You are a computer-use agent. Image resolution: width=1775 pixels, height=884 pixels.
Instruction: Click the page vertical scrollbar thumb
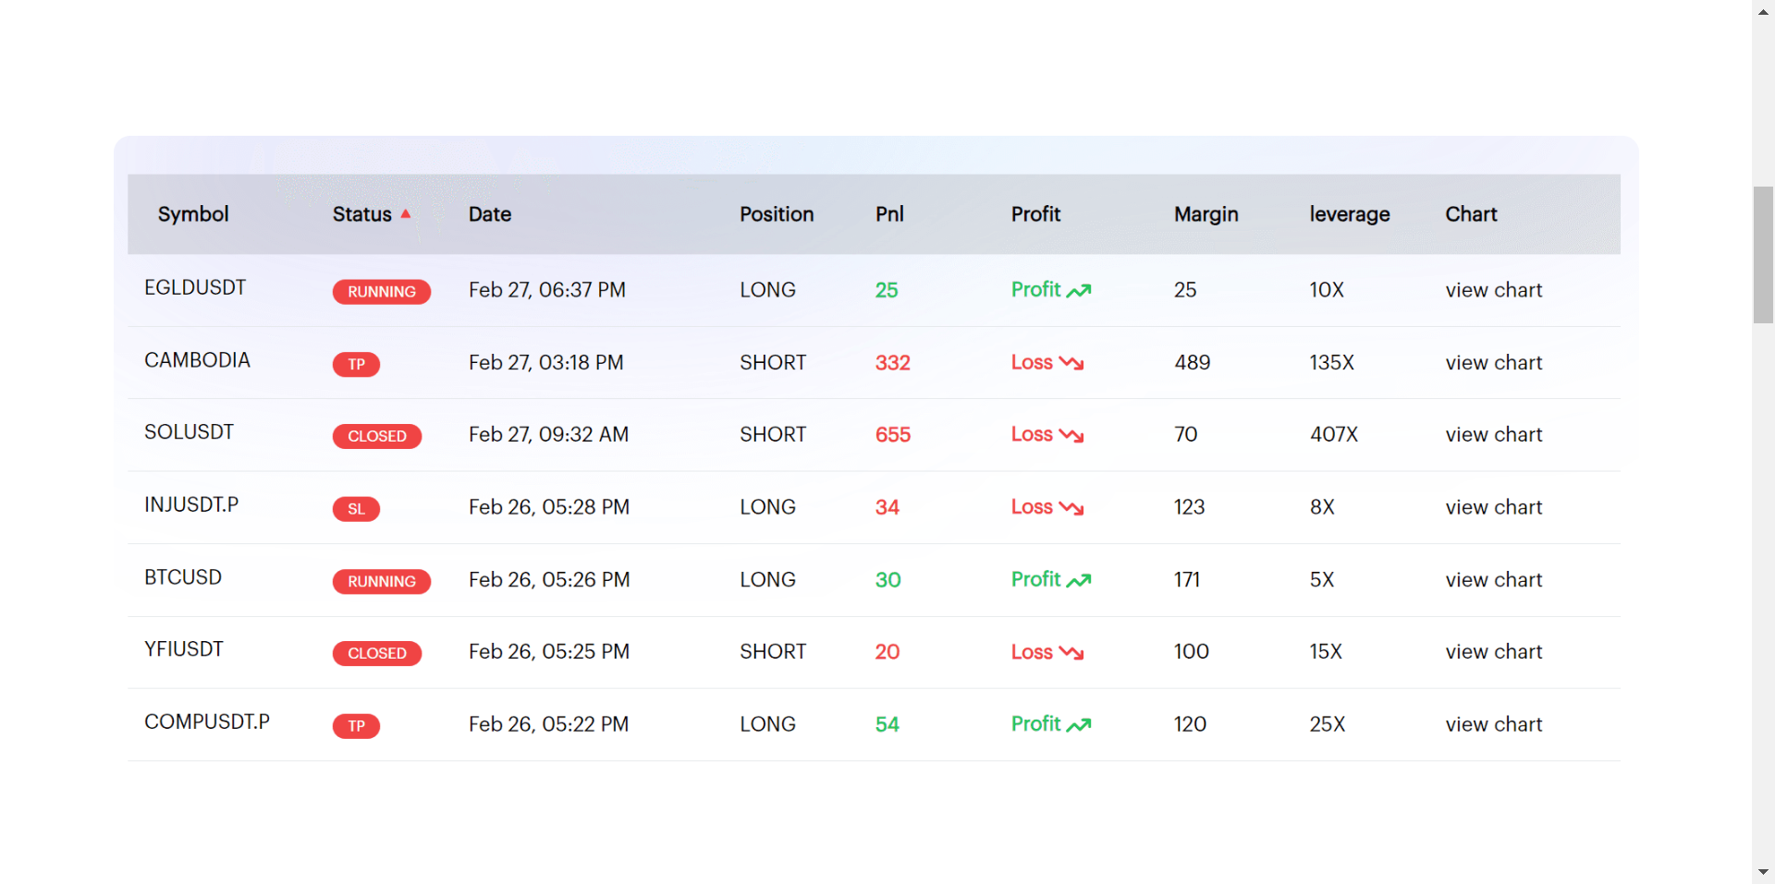click(x=1763, y=255)
